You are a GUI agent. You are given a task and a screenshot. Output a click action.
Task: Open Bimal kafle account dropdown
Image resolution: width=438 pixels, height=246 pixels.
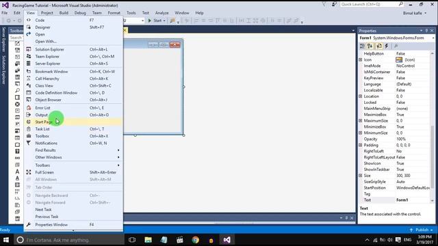pyautogui.click(x=415, y=13)
